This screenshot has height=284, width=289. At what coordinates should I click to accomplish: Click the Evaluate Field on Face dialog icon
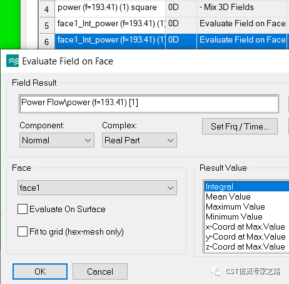[13, 61]
